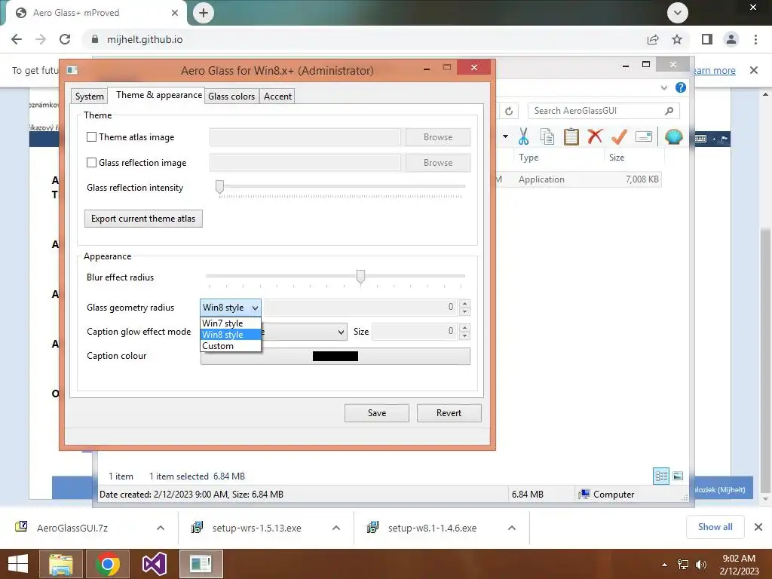Viewport: 772px width, 579px height.
Task: Click the Properties card icon in Explorer toolbar
Action: point(644,136)
